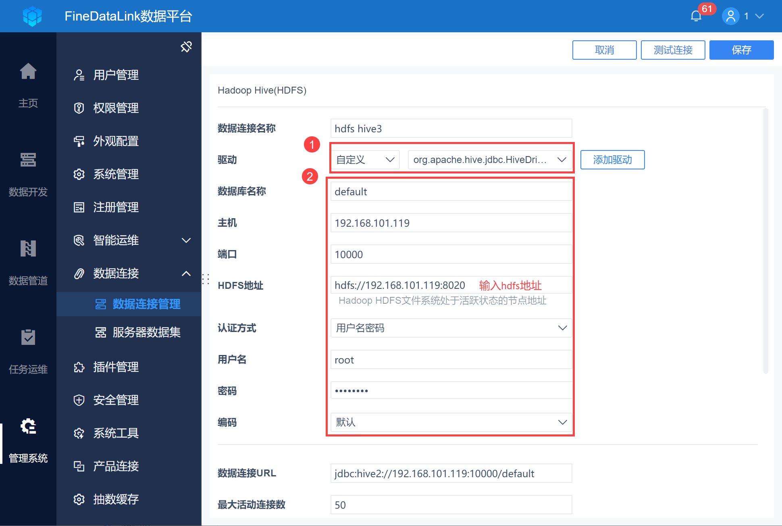Click the 测试连接 button
The height and width of the screenshot is (526, 782).
point(673,50)
